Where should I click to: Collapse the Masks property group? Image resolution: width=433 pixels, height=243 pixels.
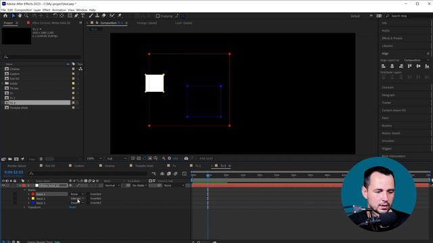24,190
